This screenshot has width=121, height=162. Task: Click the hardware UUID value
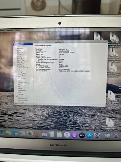click(75, 71)
